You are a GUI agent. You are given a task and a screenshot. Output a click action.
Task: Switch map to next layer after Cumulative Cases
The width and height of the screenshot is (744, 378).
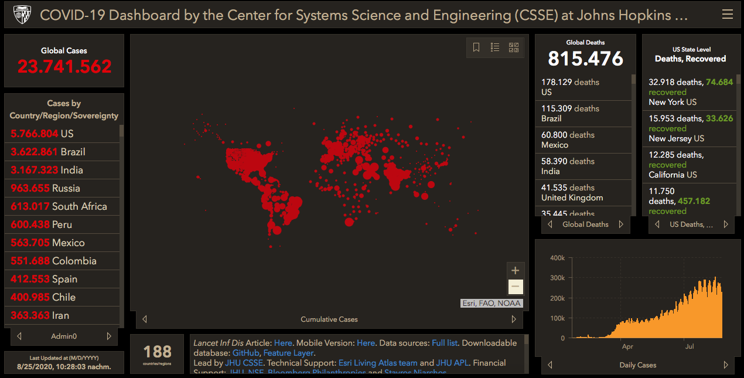point(514,319)
